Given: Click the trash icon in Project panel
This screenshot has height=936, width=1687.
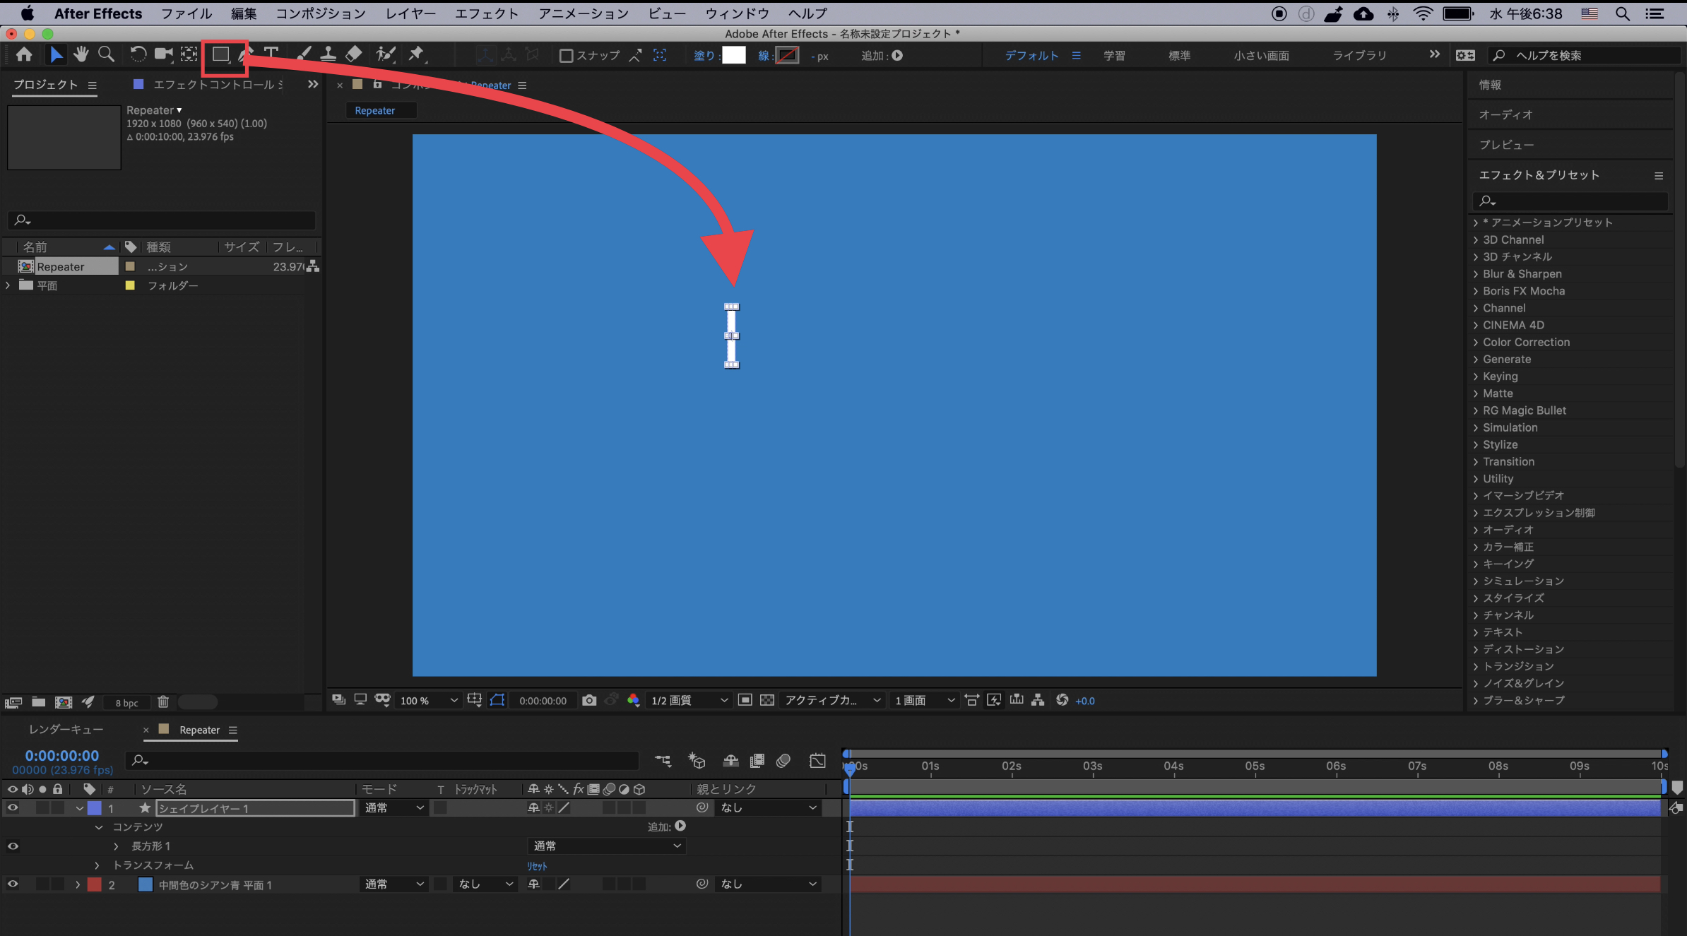Looking at the screenshot, I should pyautogui.click(x=163, y=701).
